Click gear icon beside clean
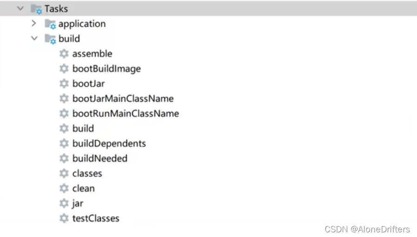This screenshot has height=237, width=417. (x=64, y=188)
